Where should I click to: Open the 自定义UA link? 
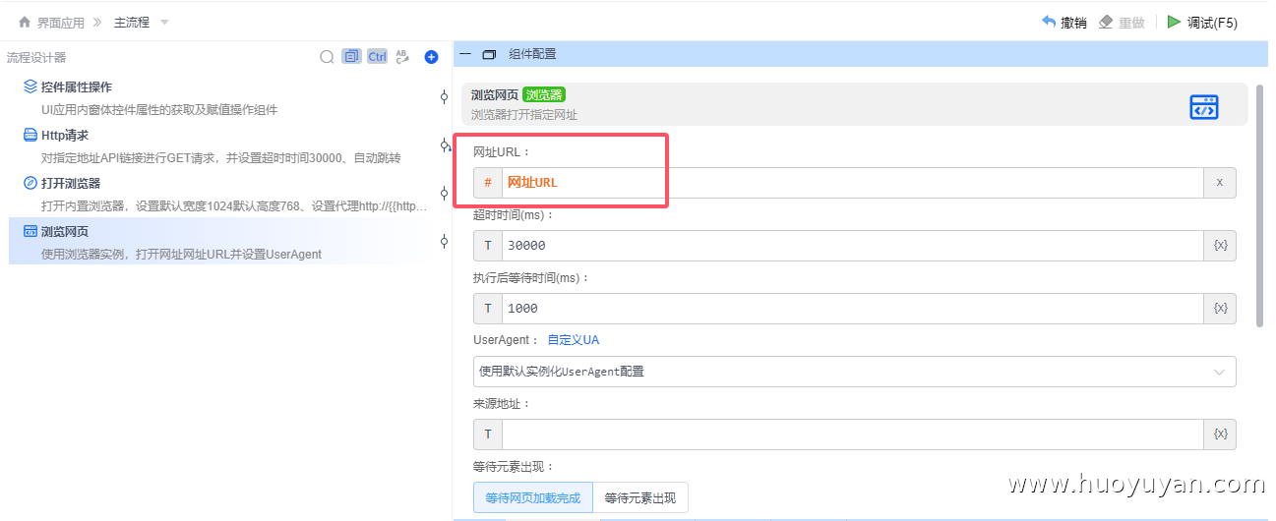(574, 340)
